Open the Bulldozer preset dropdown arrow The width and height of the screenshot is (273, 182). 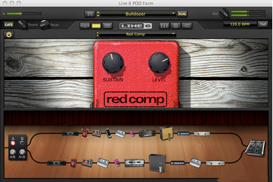coord(173,13)
